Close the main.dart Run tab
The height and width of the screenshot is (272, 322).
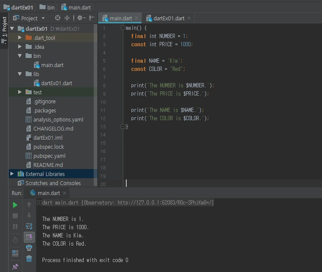pos(65,193)
